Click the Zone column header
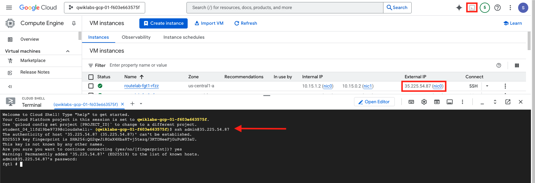The height and width of the screenshot is (183, 535). point(193,77)
